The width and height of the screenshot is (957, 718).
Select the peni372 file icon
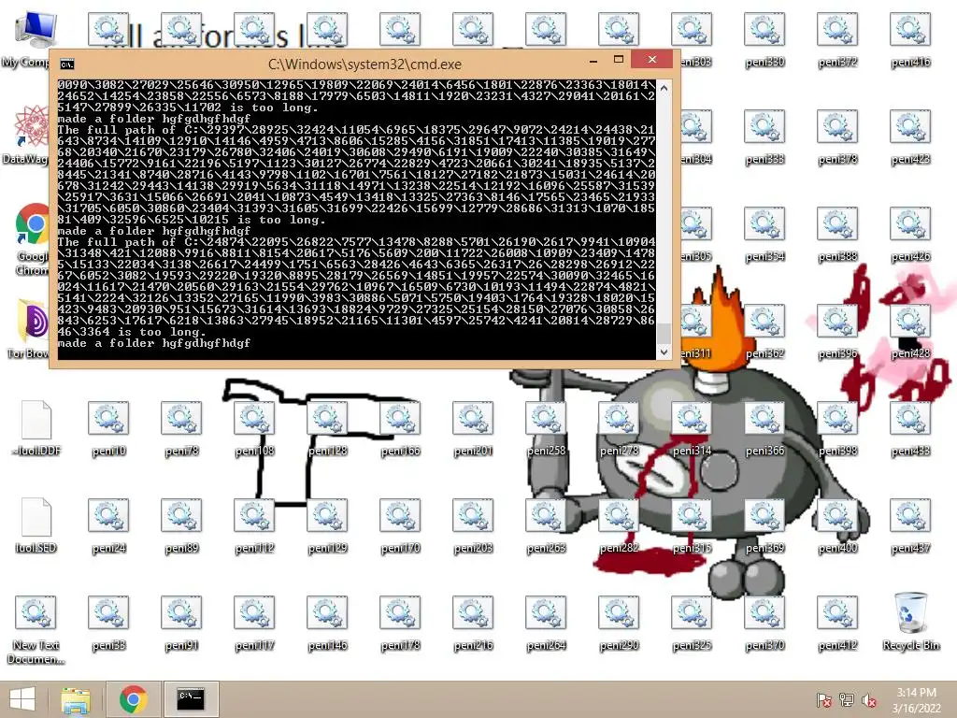pos(837,39)
